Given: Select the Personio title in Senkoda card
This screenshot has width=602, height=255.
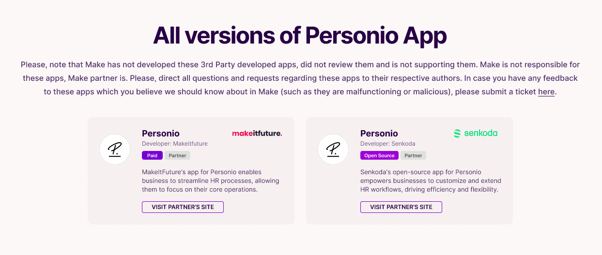Looking at the screenshot, I should pyautogui.click(x=379, y=134).
